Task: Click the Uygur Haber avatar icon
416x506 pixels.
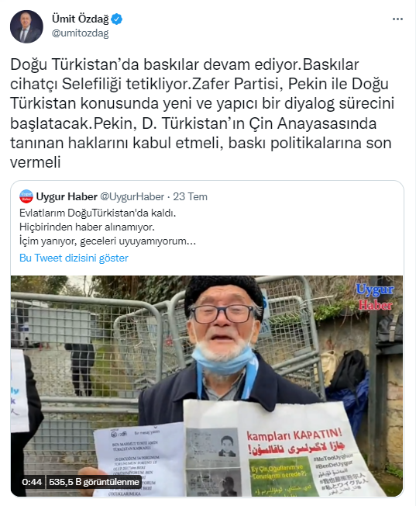Action: 26,196
